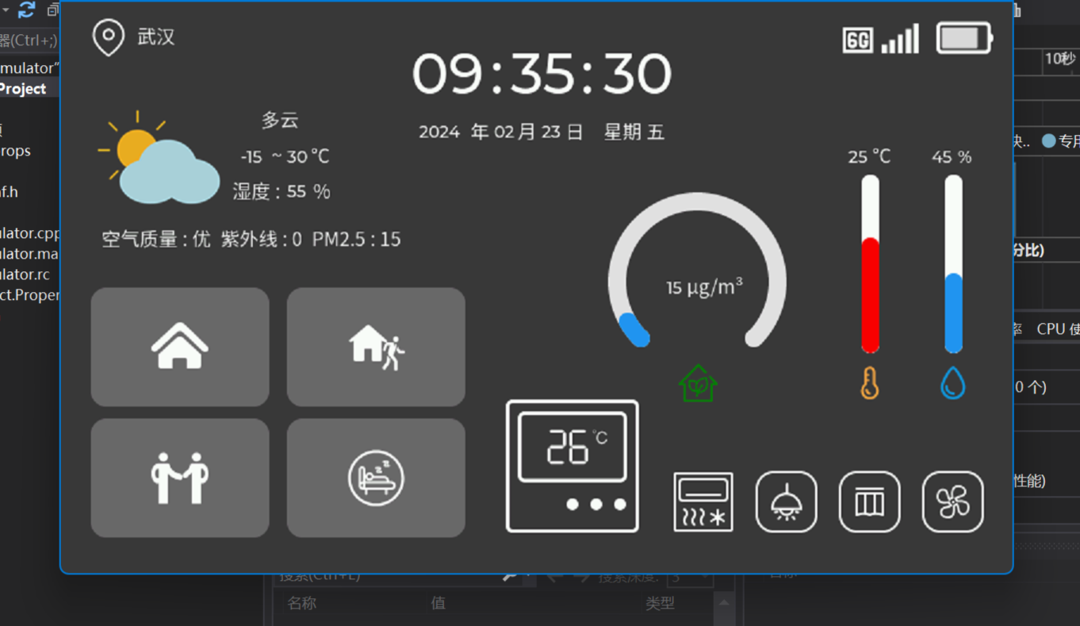This screenshot has height=626, width=1080.
Task: Toggle the ceiling lamp icon
Action: (787, 501)
